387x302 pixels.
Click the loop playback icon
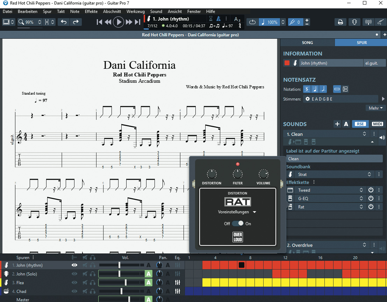[x=252, y=22]
